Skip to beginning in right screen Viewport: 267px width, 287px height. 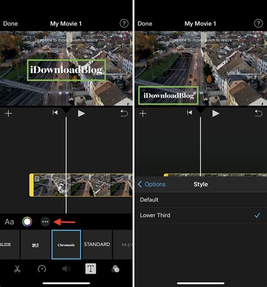point(189,113)
